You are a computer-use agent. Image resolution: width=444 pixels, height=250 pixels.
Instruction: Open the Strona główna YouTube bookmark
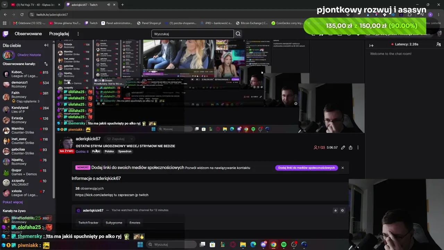pos(65,23)
